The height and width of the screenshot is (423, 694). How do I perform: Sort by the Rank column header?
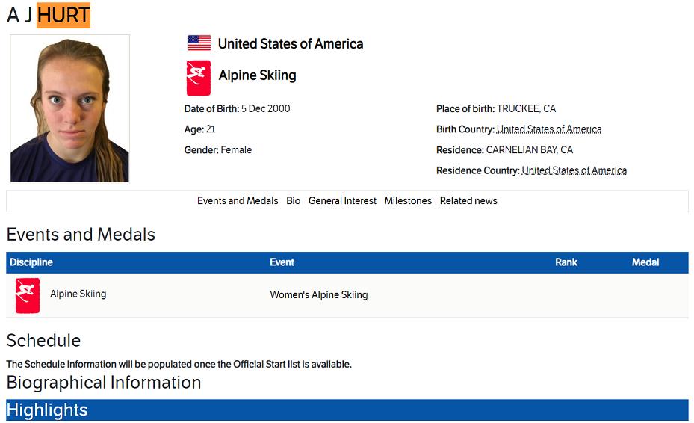click(x=566, y=262)
